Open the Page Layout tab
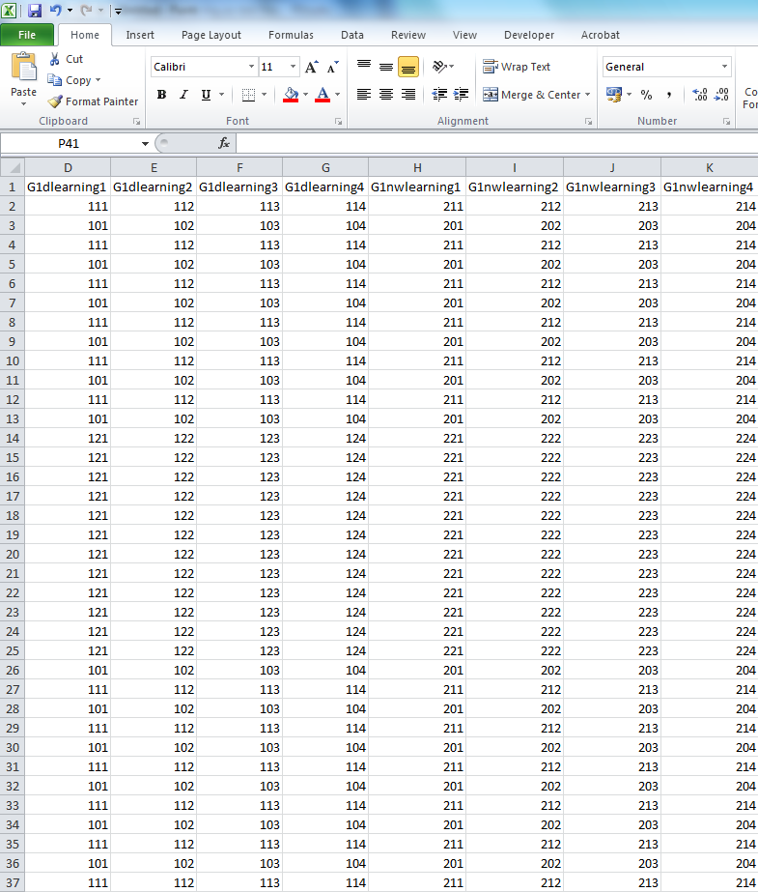Image resolution: width=758 pixels, height=892 pixels. pyautogui.click(x=211, y=35)
